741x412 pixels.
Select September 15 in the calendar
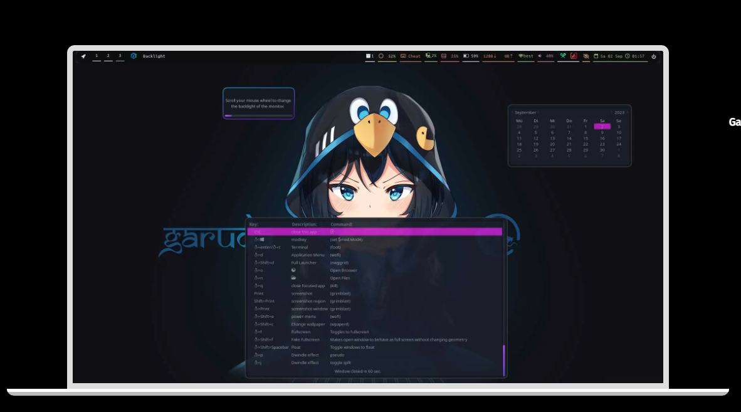click(x=586, y=139)
